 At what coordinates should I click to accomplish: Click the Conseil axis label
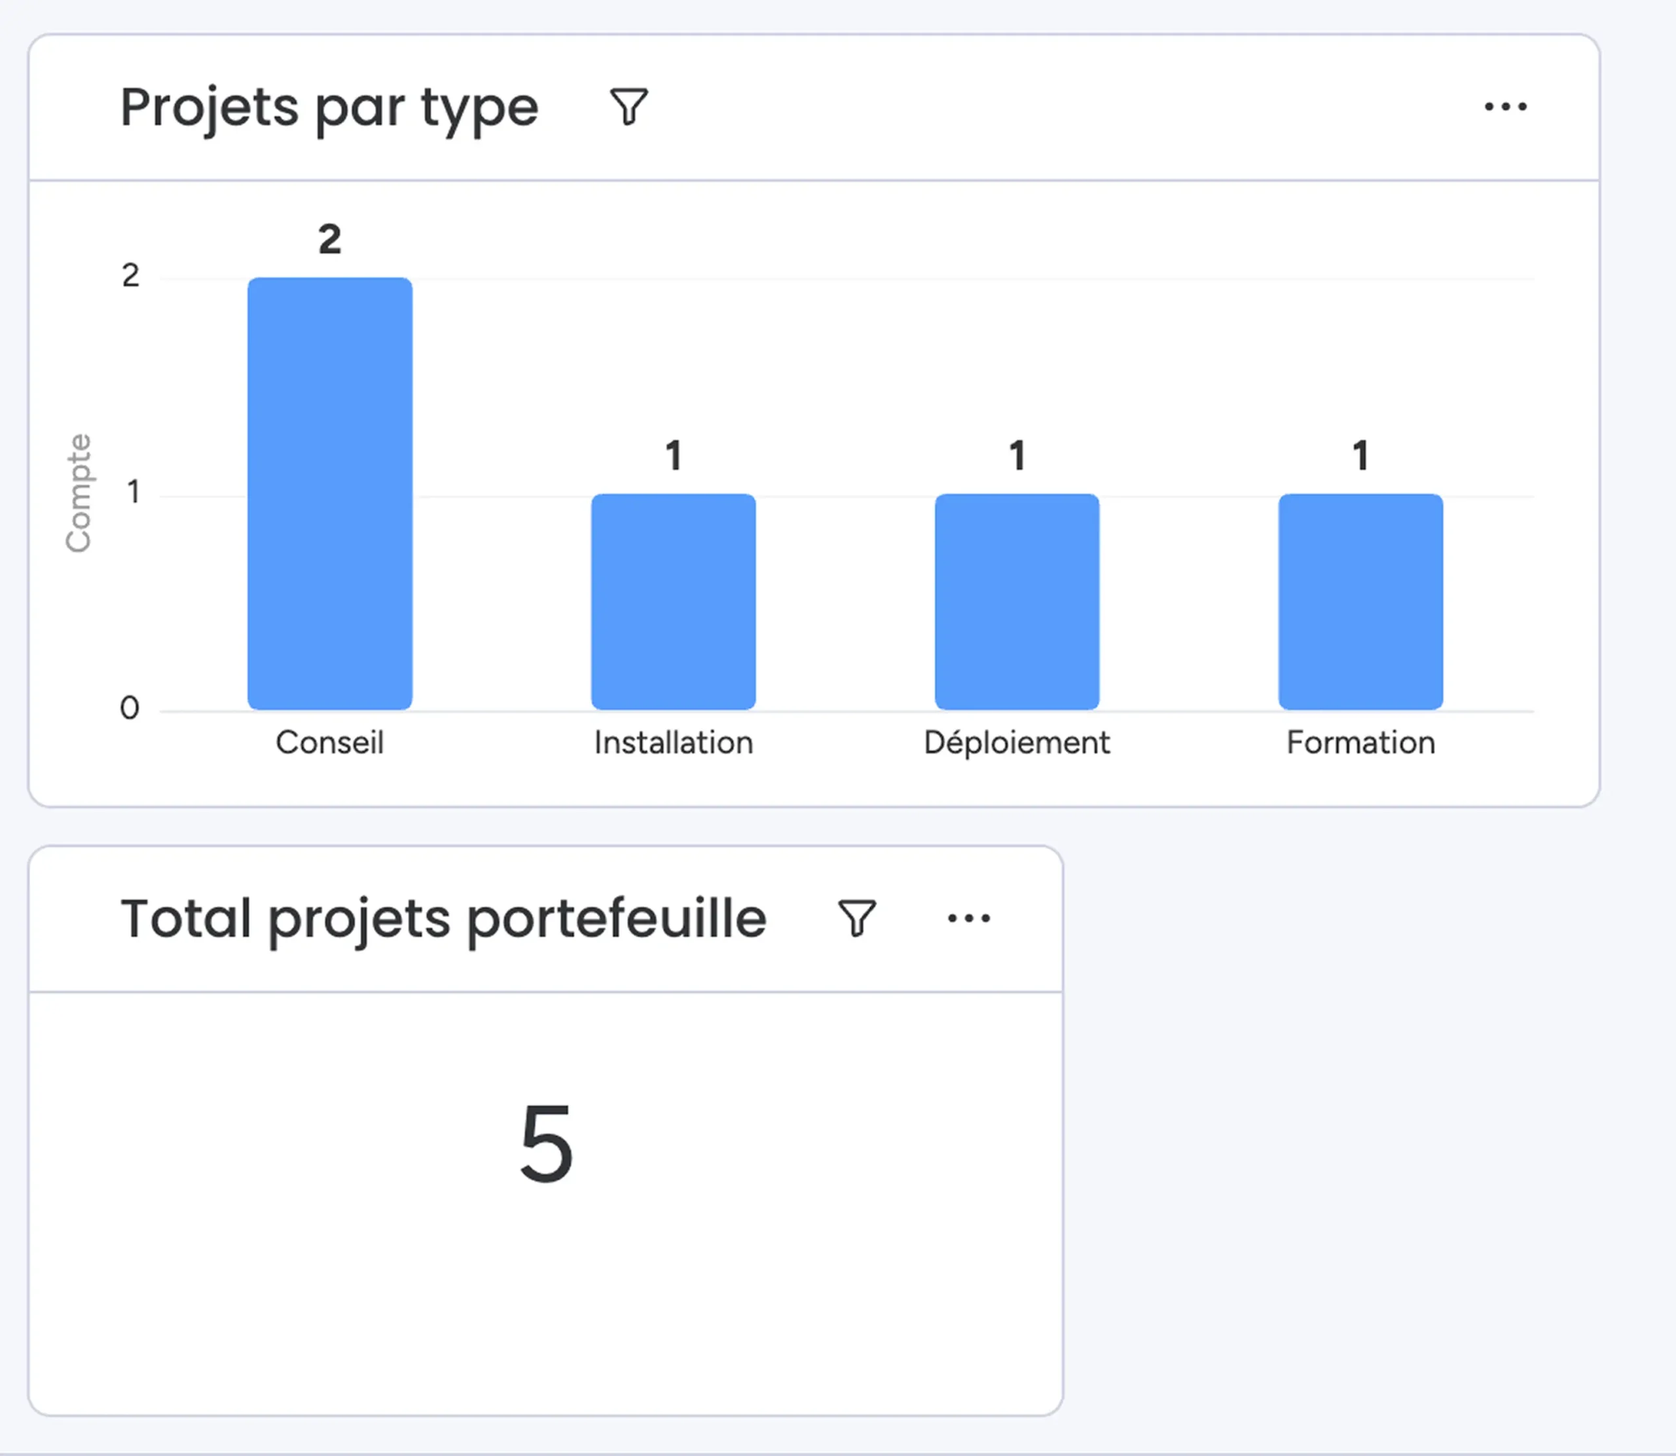pyautogui.click(x=330, y=743)
